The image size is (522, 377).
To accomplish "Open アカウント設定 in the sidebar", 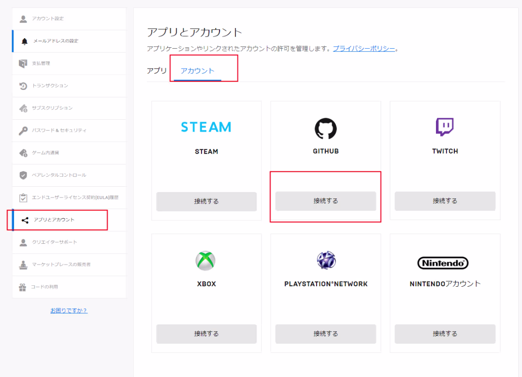I will tap(69, 19).
